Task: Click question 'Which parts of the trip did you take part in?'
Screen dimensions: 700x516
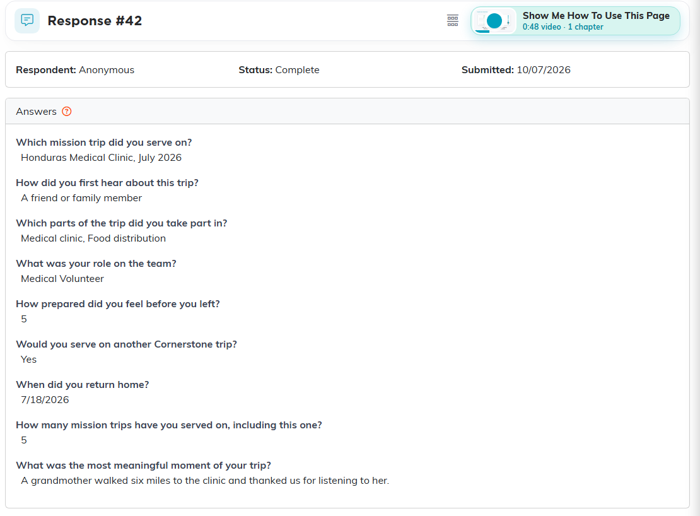Action: point(122,223)
